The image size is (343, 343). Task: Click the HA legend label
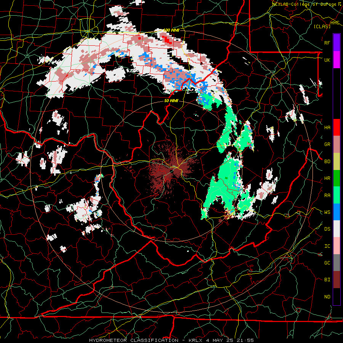327,128
